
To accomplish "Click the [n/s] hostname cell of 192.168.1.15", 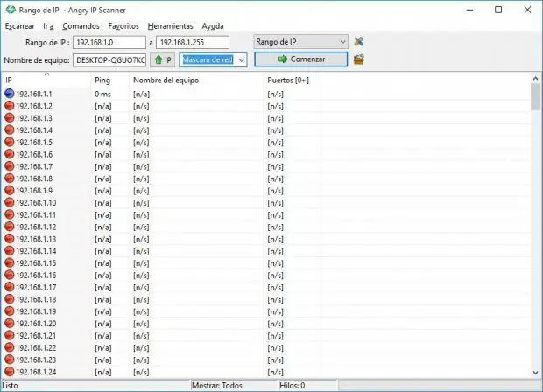I will tap(141, 263).
